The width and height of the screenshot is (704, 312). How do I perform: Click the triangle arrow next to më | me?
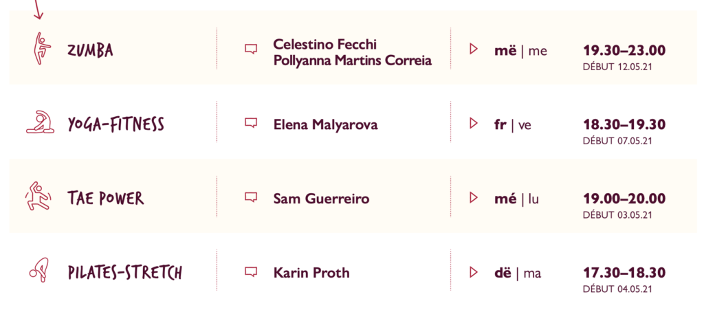[x=473, y=49]
